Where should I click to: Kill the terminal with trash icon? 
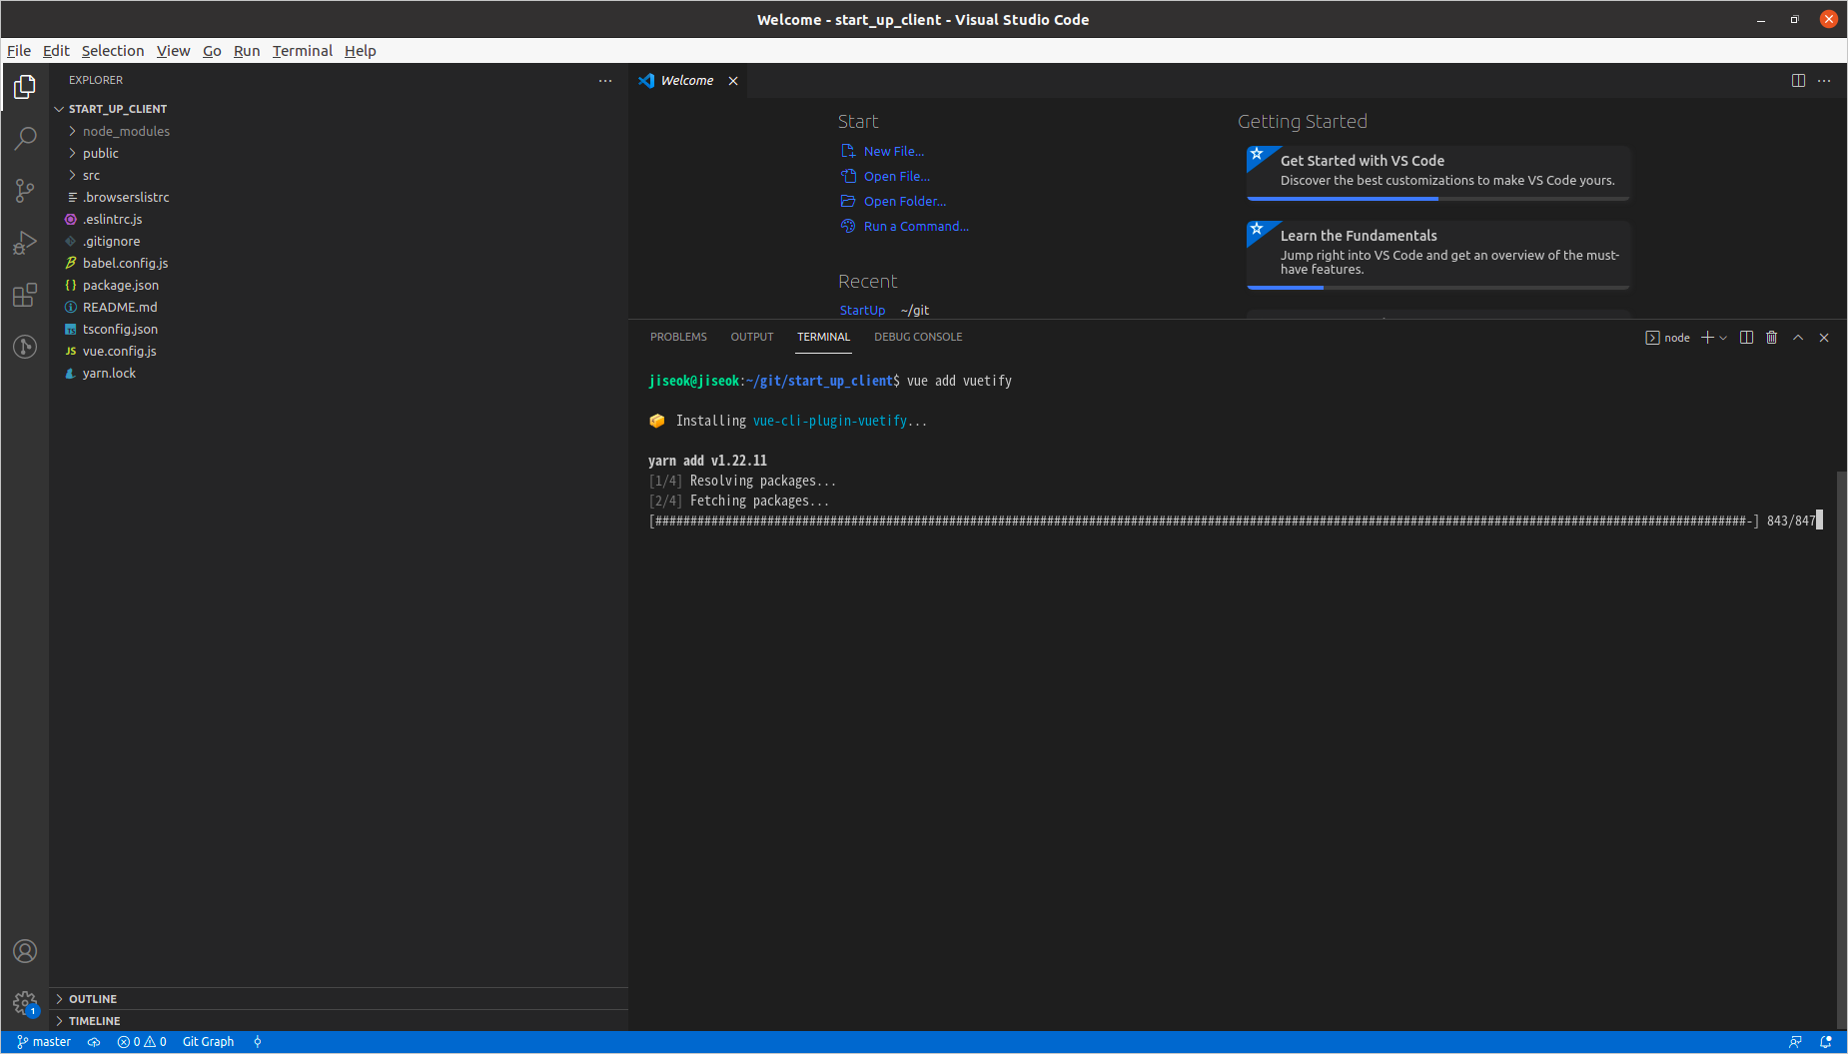point(1772,338)
